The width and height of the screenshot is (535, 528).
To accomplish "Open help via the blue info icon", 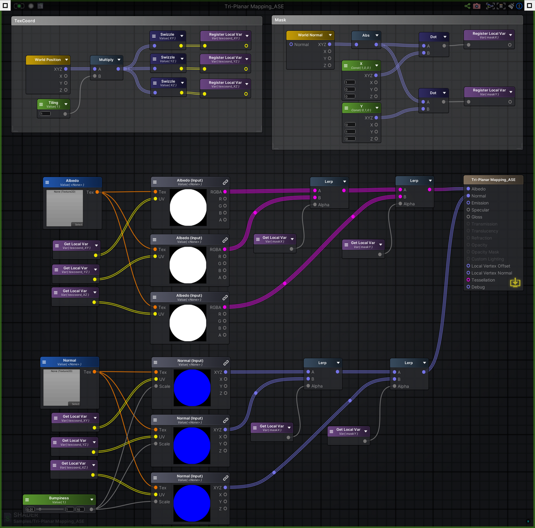I will tap(519, 6).
